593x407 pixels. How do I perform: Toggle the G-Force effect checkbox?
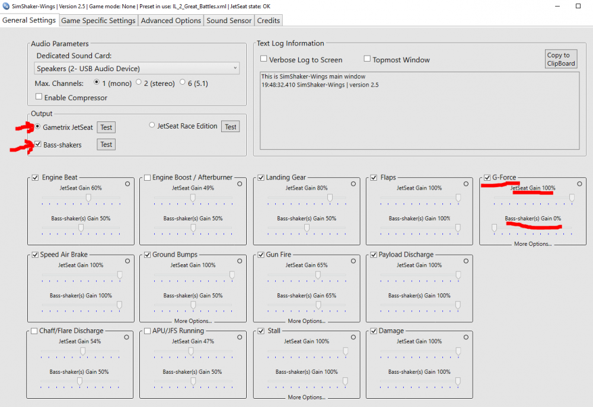click(x=487, y=178)
